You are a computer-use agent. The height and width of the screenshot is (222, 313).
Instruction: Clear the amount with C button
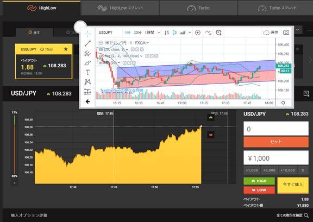click(303, 170)
